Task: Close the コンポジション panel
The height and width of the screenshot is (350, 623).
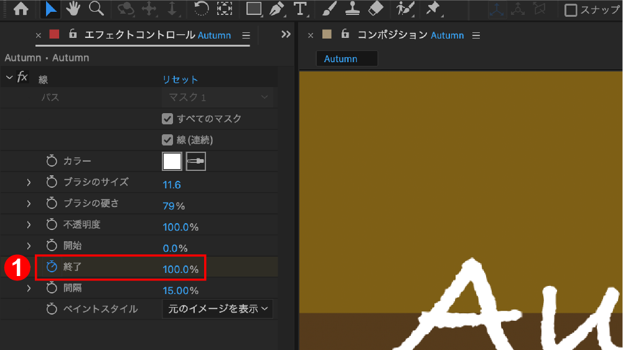Action: (x=311, y=35)
